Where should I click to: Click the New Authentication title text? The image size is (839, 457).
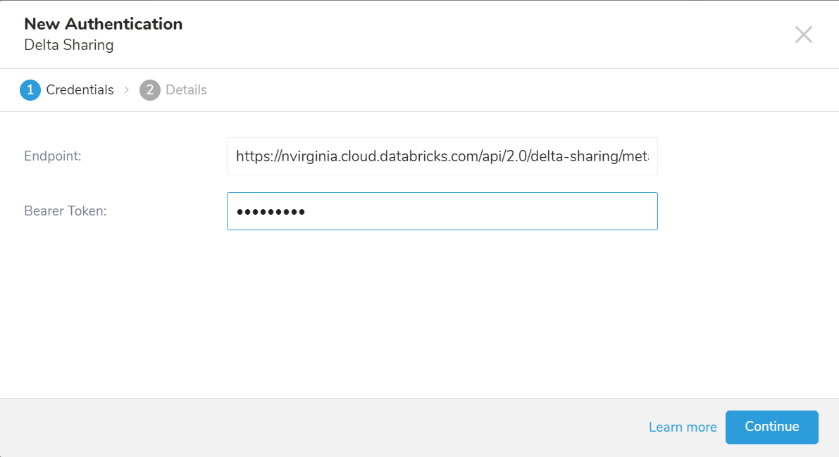[x=104, y=24]
